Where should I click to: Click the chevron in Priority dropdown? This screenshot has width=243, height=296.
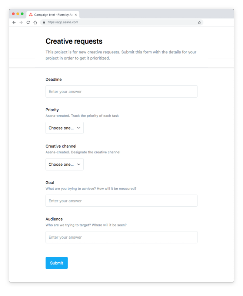tap(79, 128)
